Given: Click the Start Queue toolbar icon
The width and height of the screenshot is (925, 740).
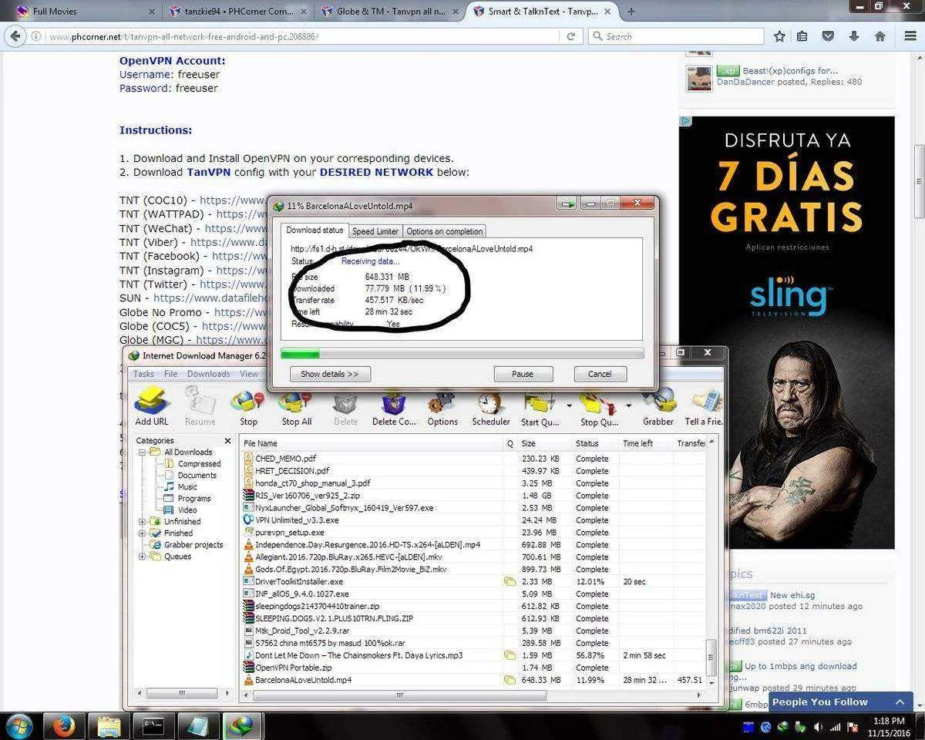Looking at the screenshot, I should point(541,408).
